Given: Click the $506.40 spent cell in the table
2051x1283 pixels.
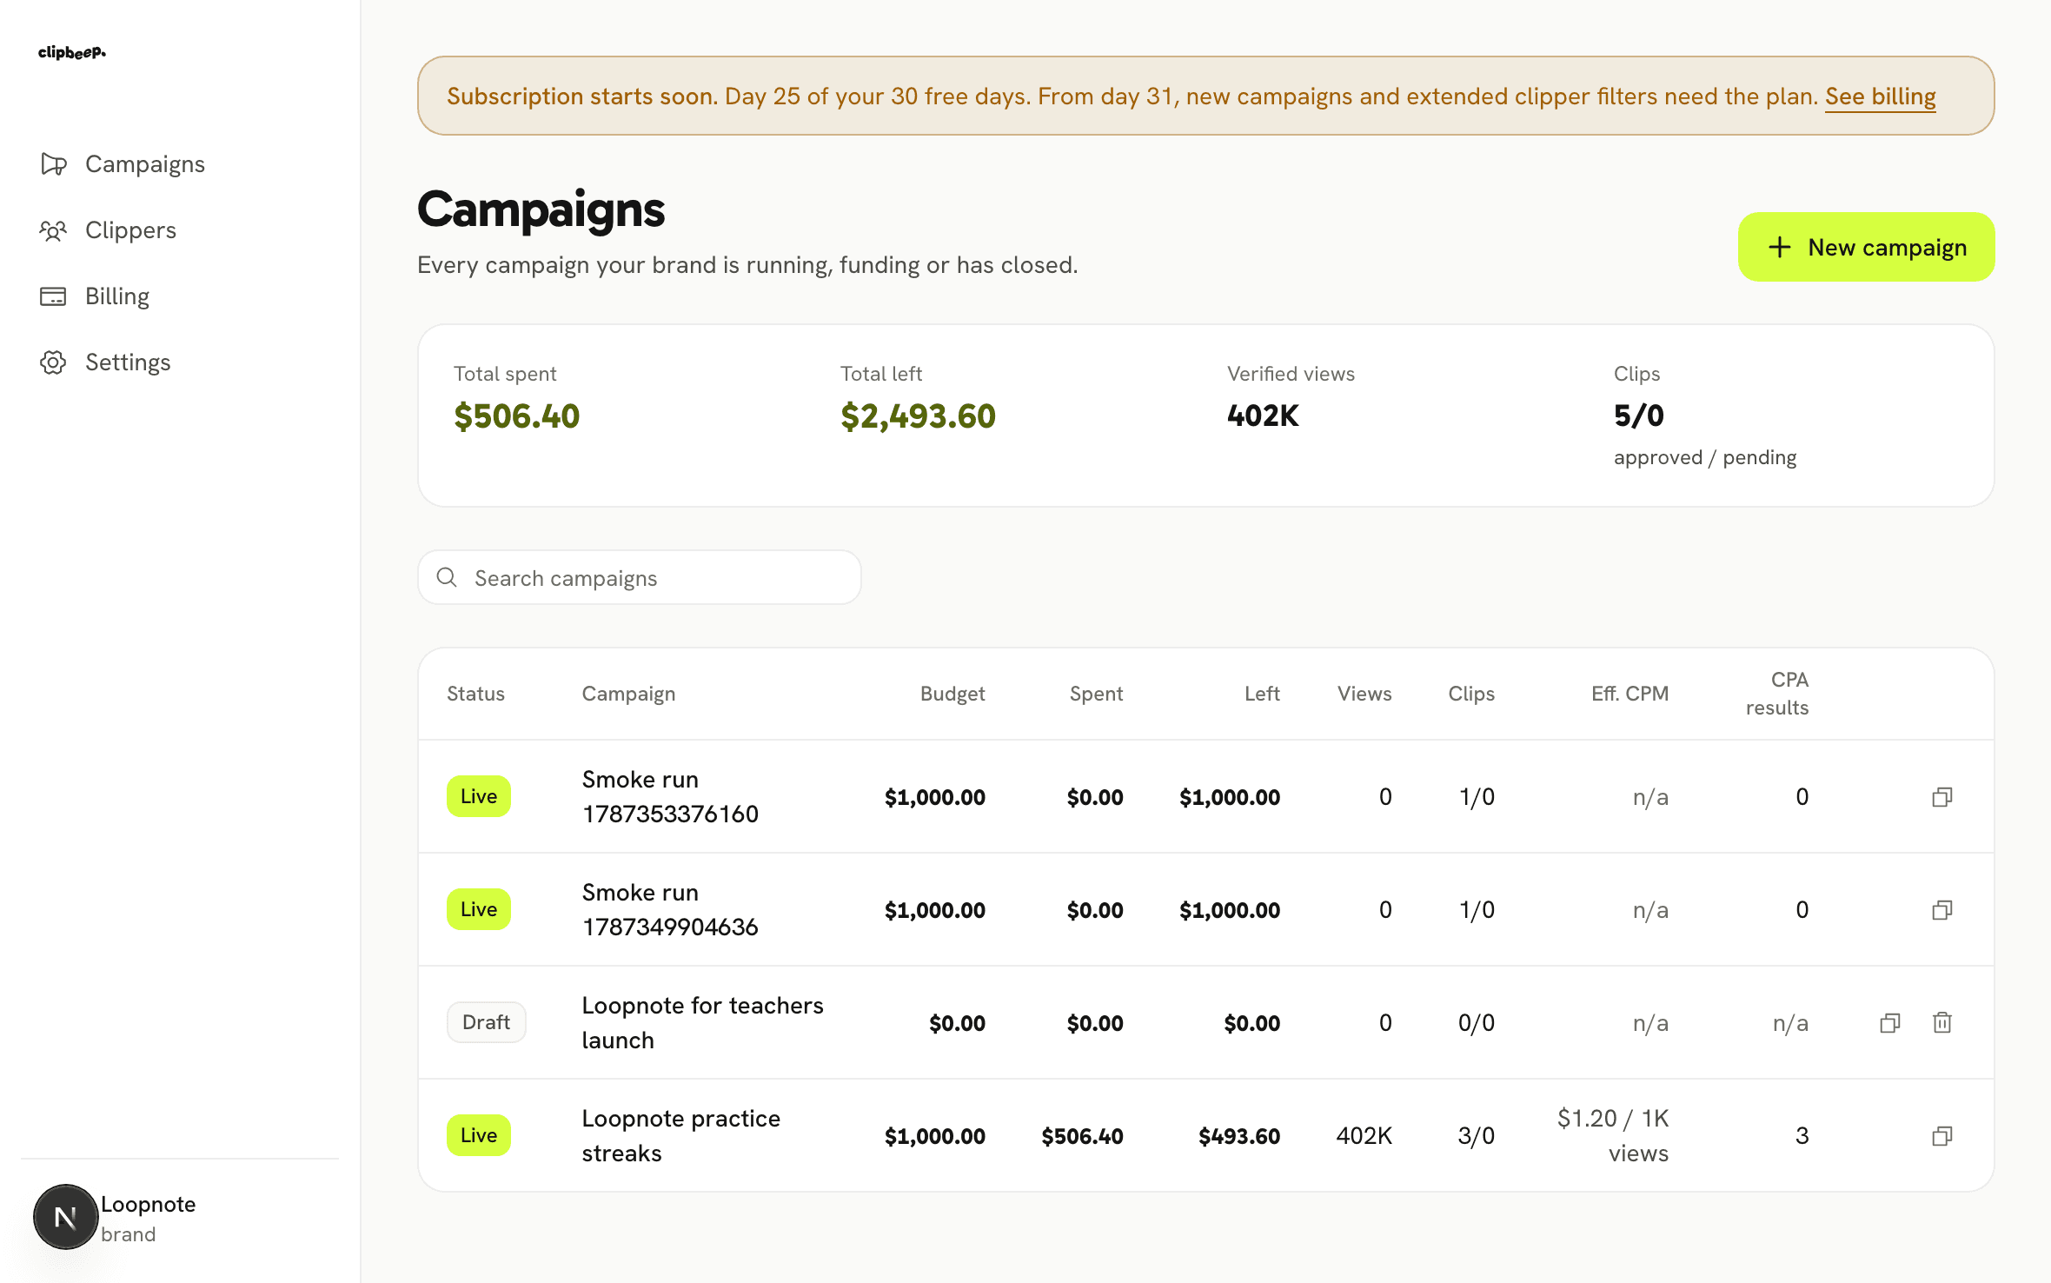Looking at the screenshot, I should (1082, 1136).
